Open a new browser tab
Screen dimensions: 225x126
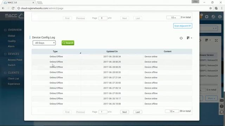click(40, 3)
